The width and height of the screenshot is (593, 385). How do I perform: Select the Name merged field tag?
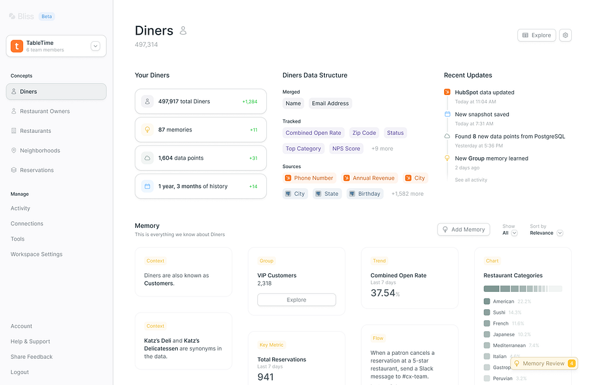pos(293,103)
